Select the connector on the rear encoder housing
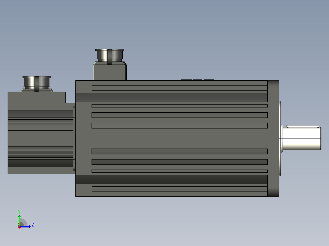 (x=37, y=84)
